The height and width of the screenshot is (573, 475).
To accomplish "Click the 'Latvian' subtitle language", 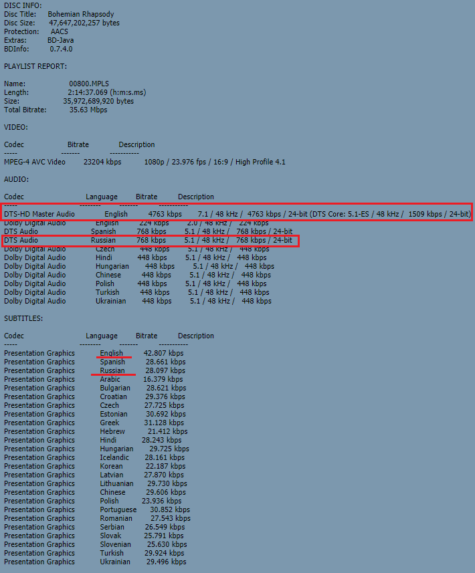I will (112, 475).
